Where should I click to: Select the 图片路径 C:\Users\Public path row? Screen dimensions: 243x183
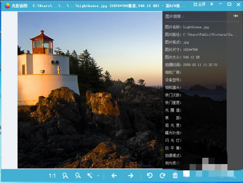tap(201, 34)
